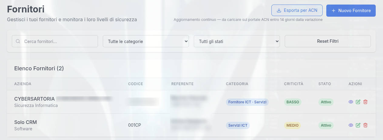
Task: Sort by the CRITICITÀ column header
Action: (x=294, y=84)
